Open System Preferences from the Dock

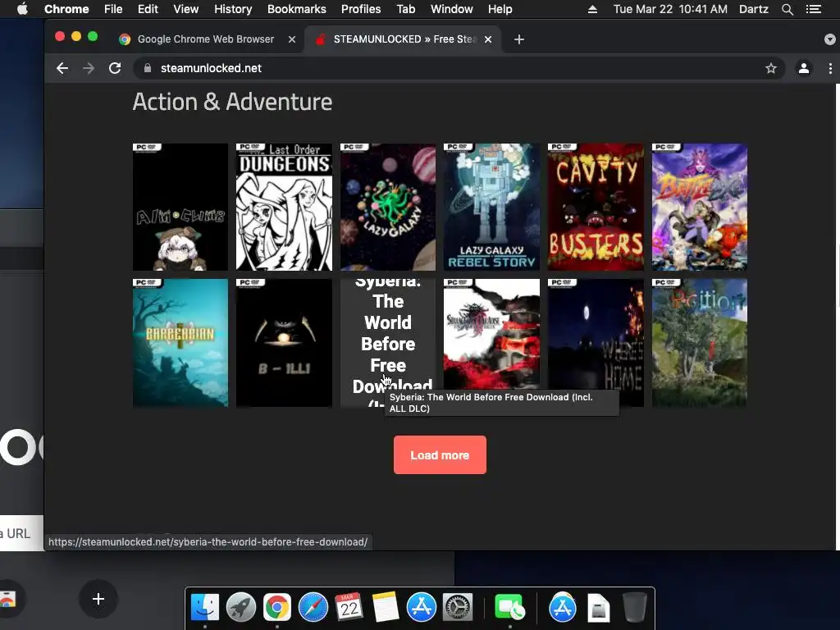pos(457,608)
